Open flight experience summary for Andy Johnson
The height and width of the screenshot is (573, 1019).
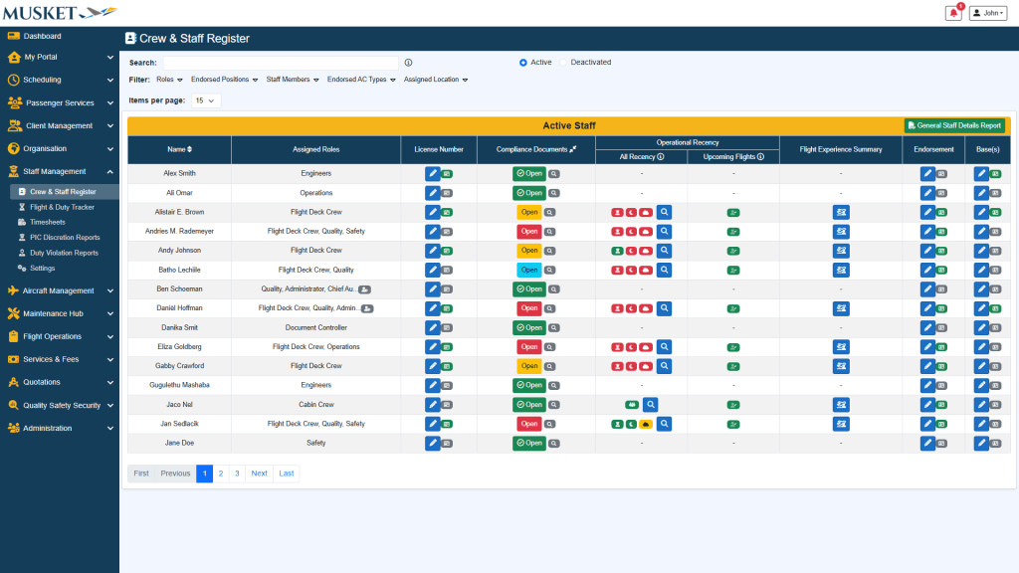[x=841, y=251]
